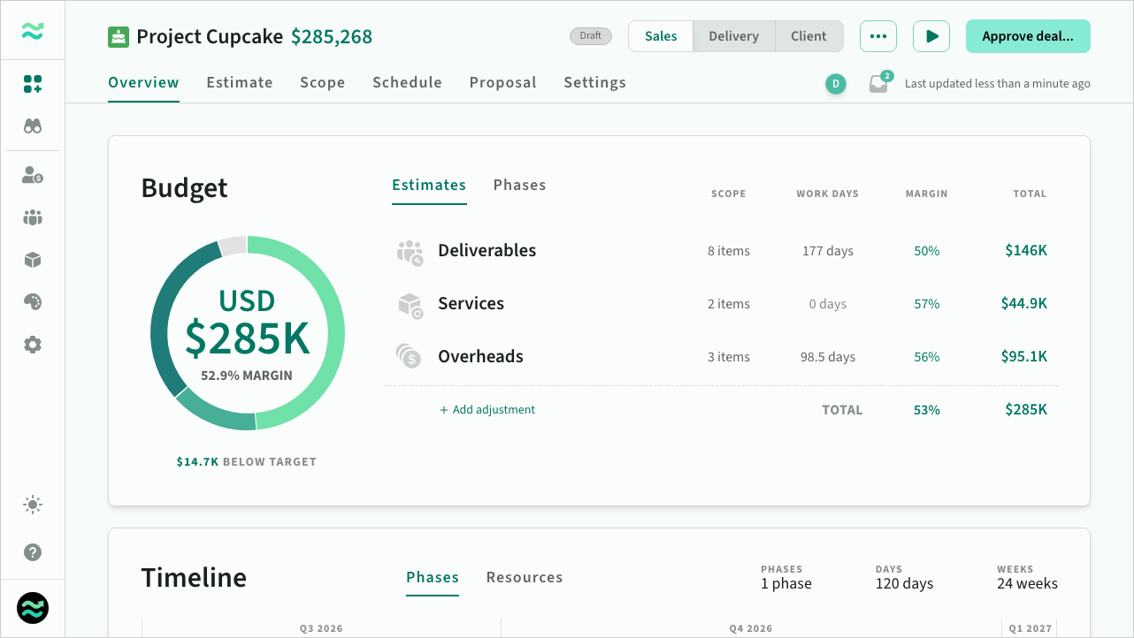This screenshot has width=1134, height=638.
Task: Open the Deliverables estimate row
Action: pos(721,251)
